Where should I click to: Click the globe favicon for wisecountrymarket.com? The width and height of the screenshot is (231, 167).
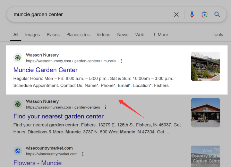click(x=18, y=151)
